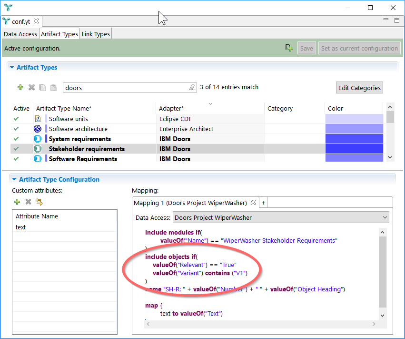The width and height of the screenshot is (405, 339).
Task: Copy the selected artifact type
Action: [42, 87]
